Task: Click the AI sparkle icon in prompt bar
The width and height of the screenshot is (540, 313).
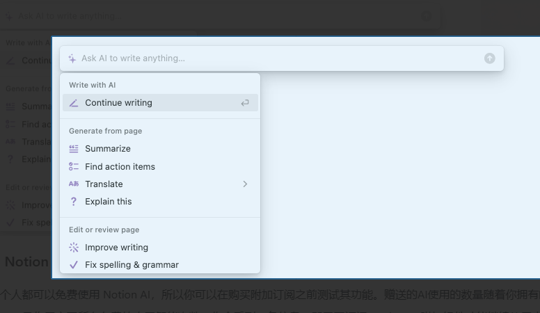Action: pos(72,58)
